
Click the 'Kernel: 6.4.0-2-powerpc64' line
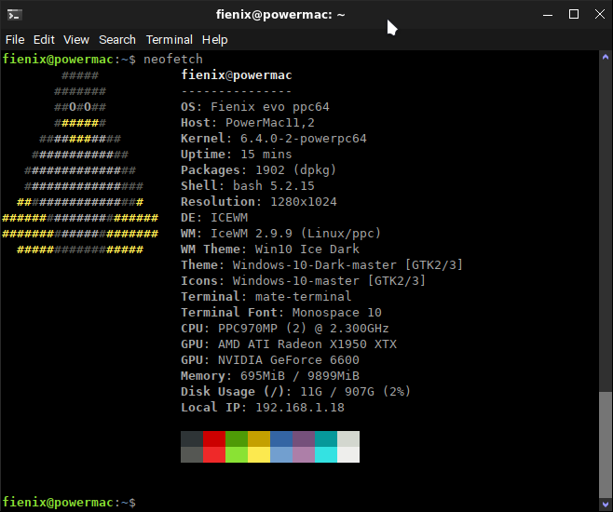pyautogui.click(x=274, y=139)
